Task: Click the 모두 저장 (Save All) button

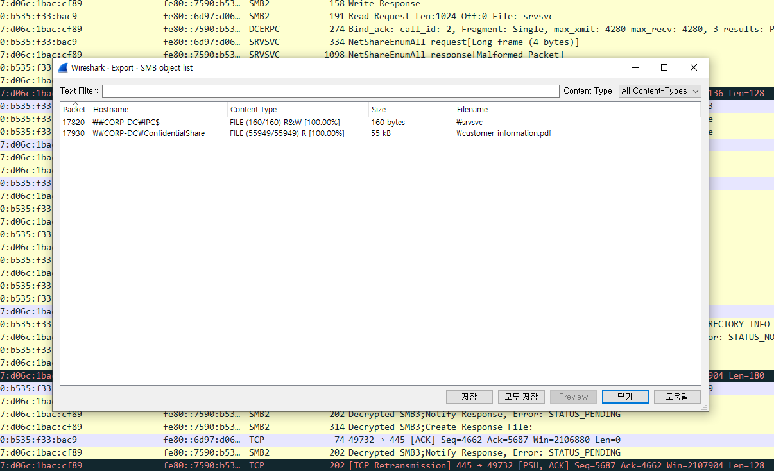Action: tap(522, 397)
